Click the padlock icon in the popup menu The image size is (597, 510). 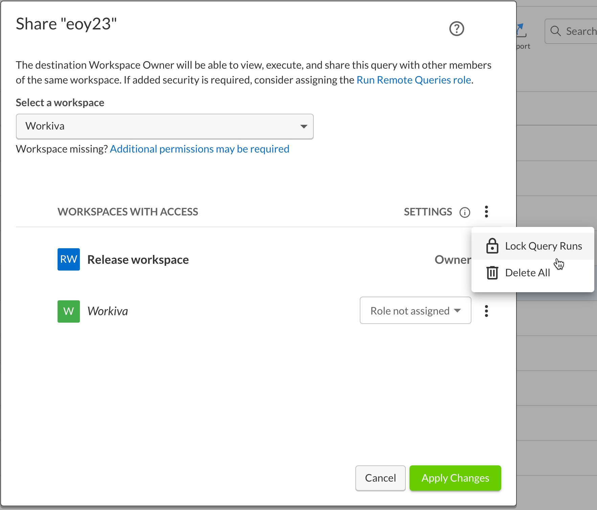point(492,246)
